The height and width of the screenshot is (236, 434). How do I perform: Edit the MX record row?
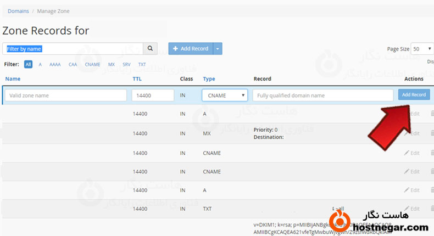click(x=411, y=133)
